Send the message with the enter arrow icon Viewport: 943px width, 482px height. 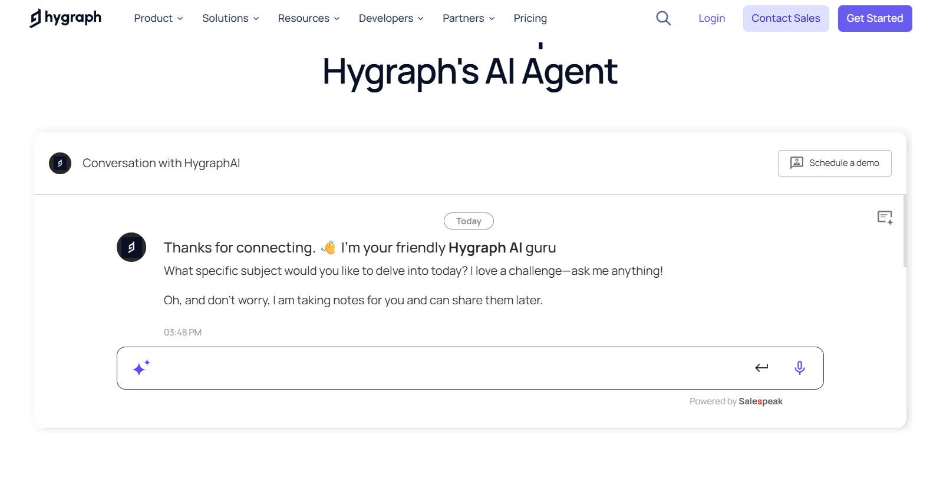tap(761, 368)
